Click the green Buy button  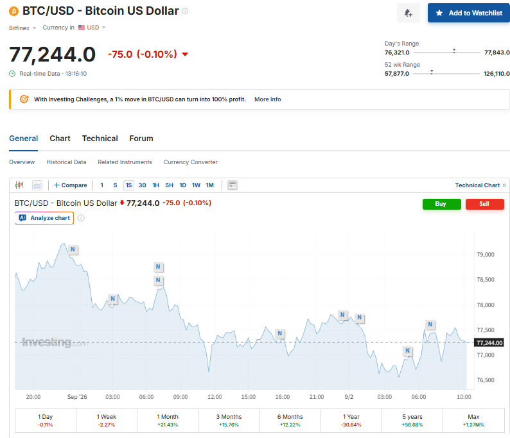441,204
